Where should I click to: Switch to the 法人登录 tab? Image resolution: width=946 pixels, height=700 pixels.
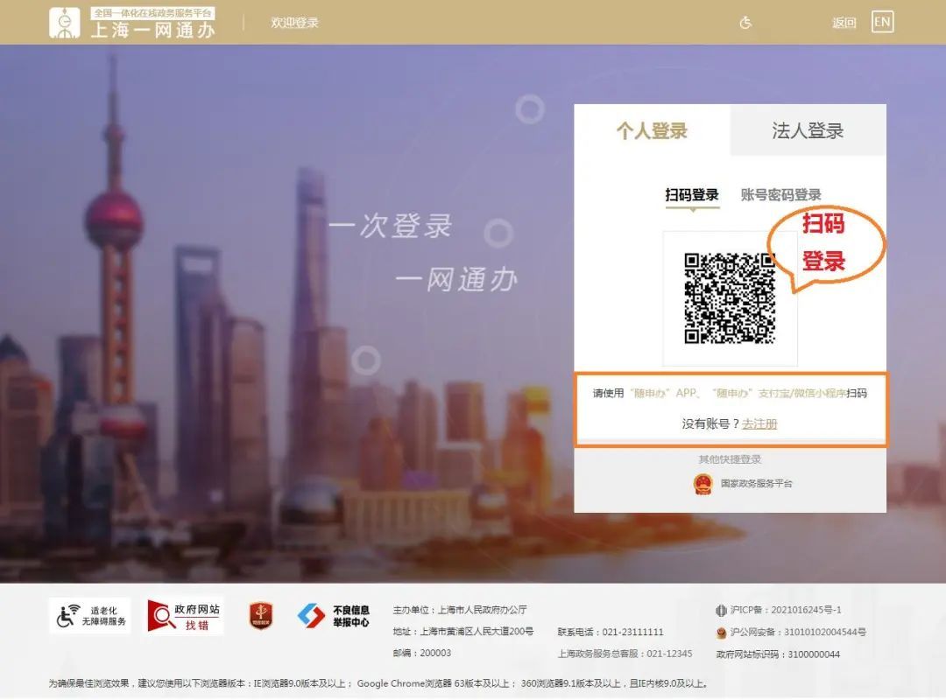(x=808, y=130)
